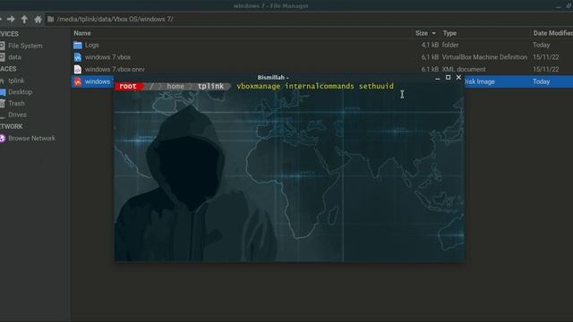Select the windows 7.vbox file
573x322 pixels.
321,57
